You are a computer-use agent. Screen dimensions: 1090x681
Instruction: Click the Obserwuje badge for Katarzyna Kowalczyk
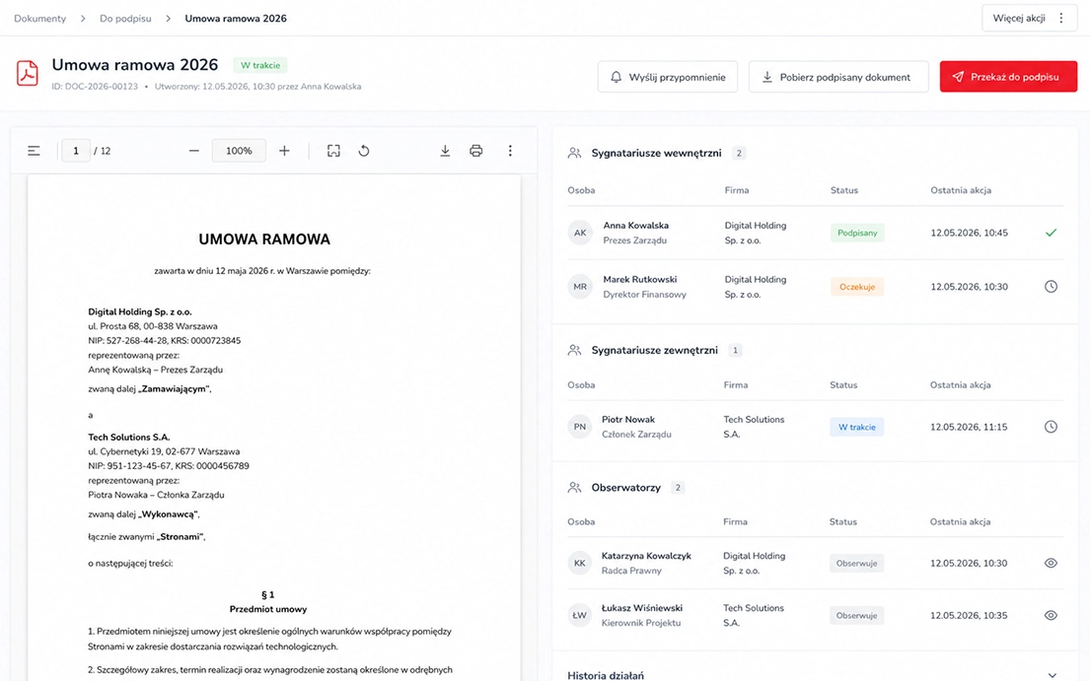pyautogui.click(x=856, y=563)
